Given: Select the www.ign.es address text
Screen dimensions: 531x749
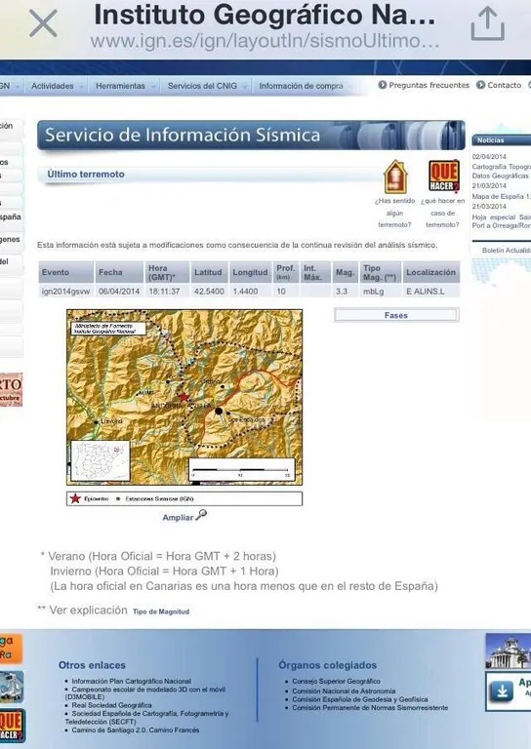Looking at the screenshot, I should (x=265, y=41).
